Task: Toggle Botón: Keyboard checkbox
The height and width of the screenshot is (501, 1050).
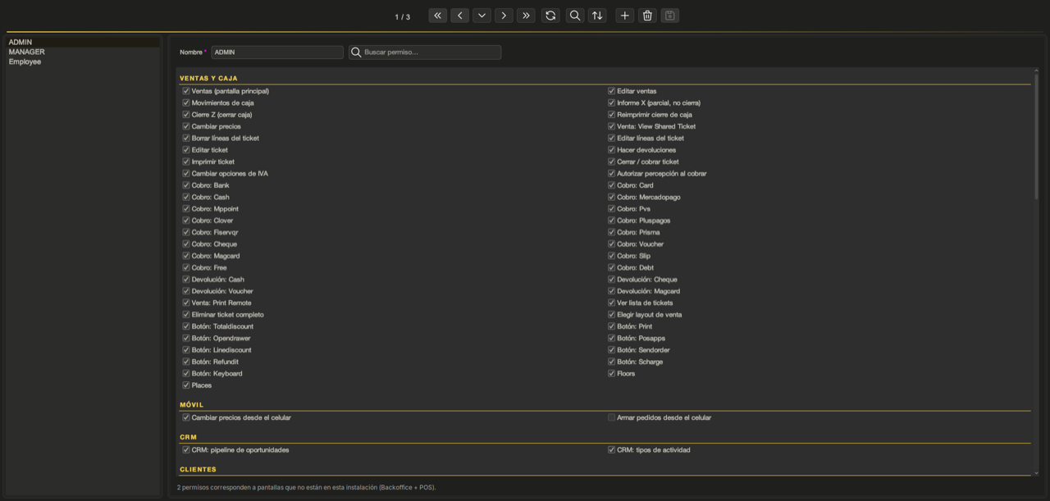Action: [186, 373]
